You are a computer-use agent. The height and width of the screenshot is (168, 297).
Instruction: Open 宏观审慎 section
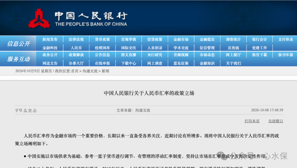pyautogui.click(x=129, y=39)
